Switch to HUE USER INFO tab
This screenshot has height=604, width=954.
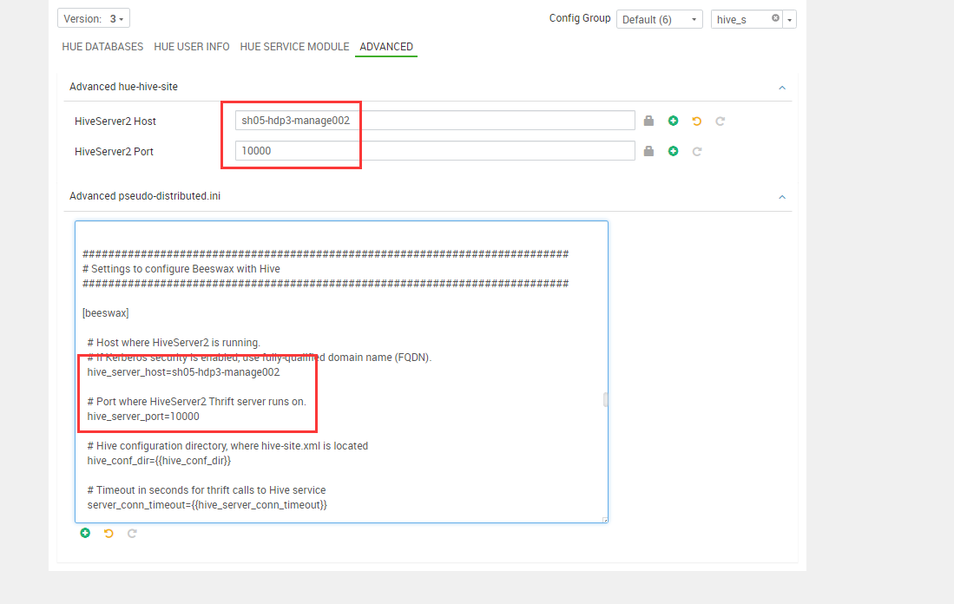(192, 47)
